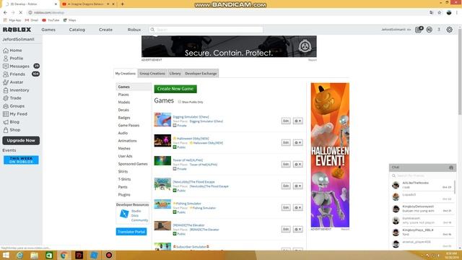
Task: Open the Create menu in the top navigation
Action: pos(105,30)
